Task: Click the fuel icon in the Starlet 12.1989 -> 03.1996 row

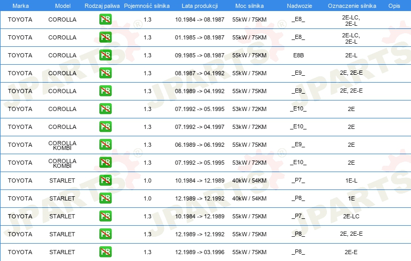Action: click(x=105, y=252)
